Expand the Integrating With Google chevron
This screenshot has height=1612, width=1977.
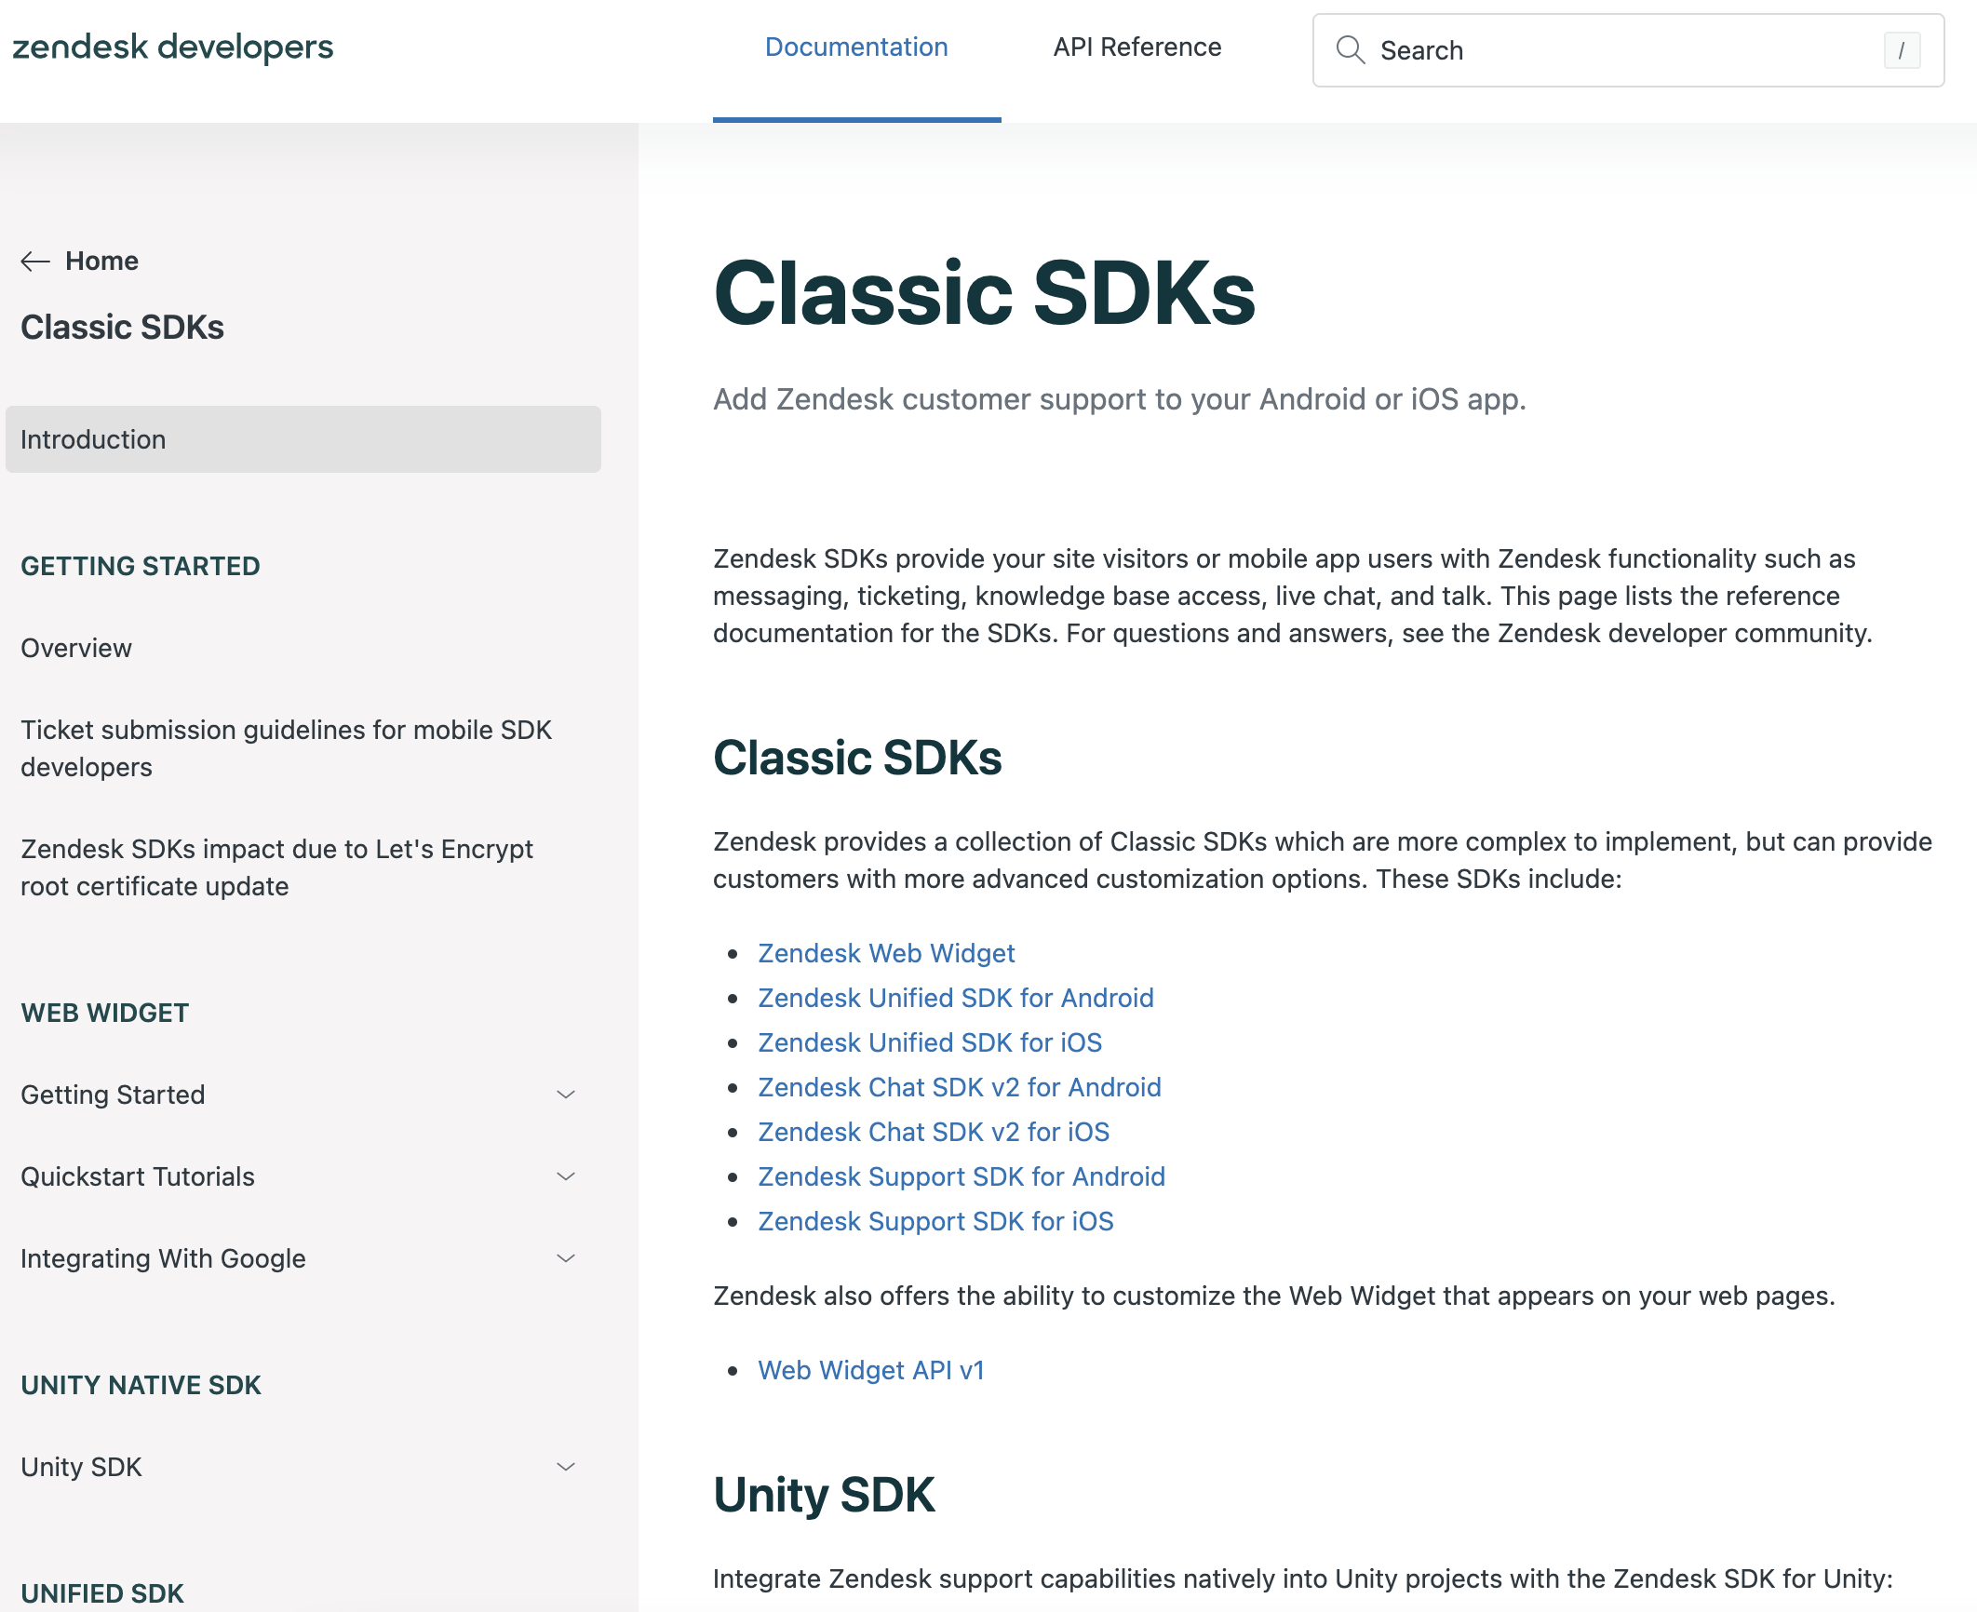click(x=566, y=1258)
